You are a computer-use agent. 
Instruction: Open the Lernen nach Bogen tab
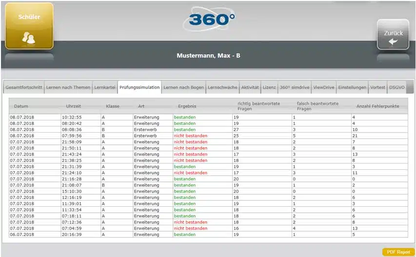pyautogui.click(x=183, y=87)
